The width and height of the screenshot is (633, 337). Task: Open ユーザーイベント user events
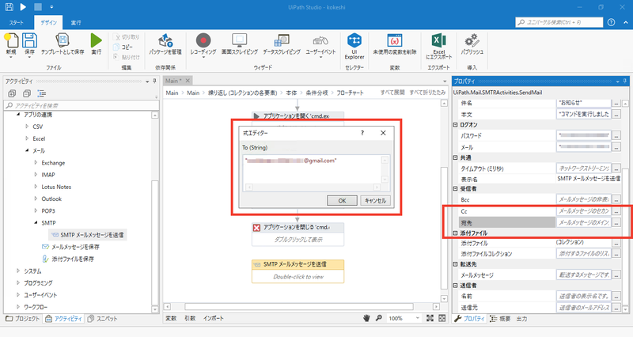(320, 44)
